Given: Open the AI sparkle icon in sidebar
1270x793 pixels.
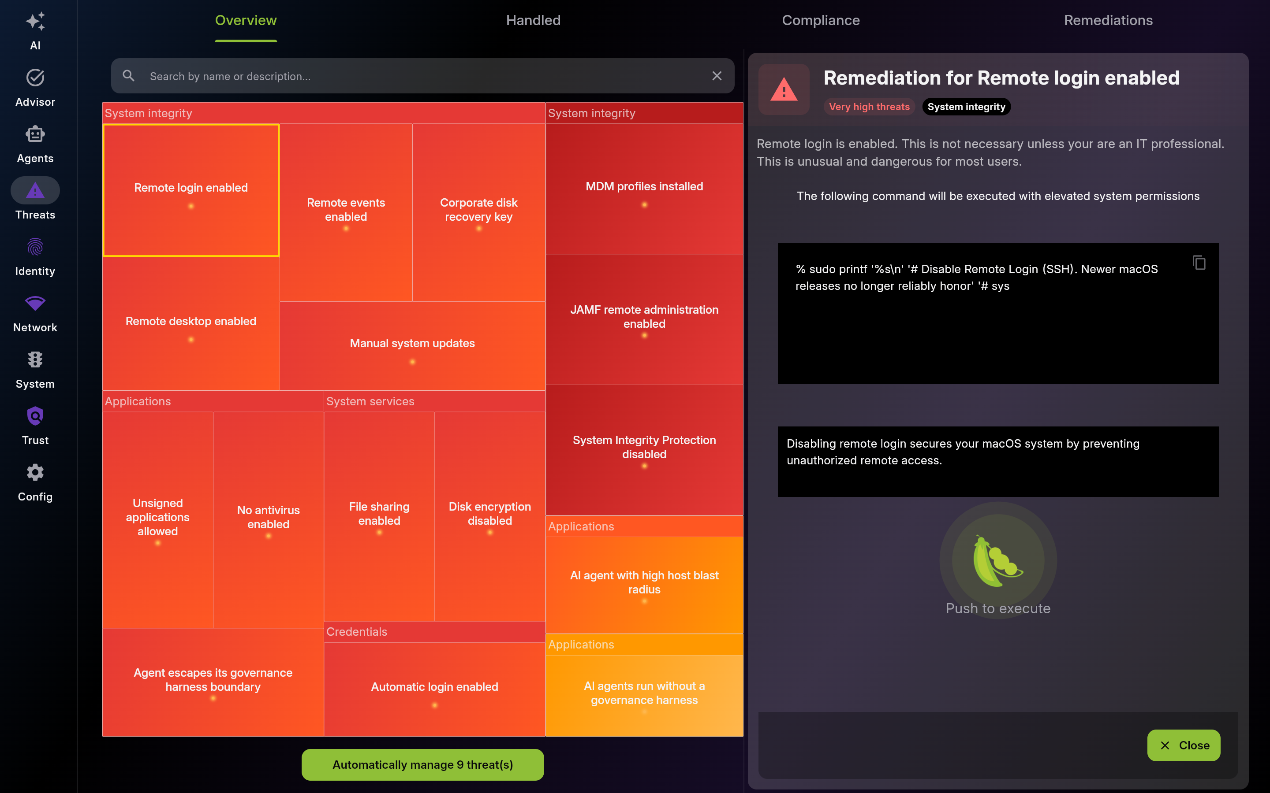Looking at the screenshot, I should (x=35, y=22).
